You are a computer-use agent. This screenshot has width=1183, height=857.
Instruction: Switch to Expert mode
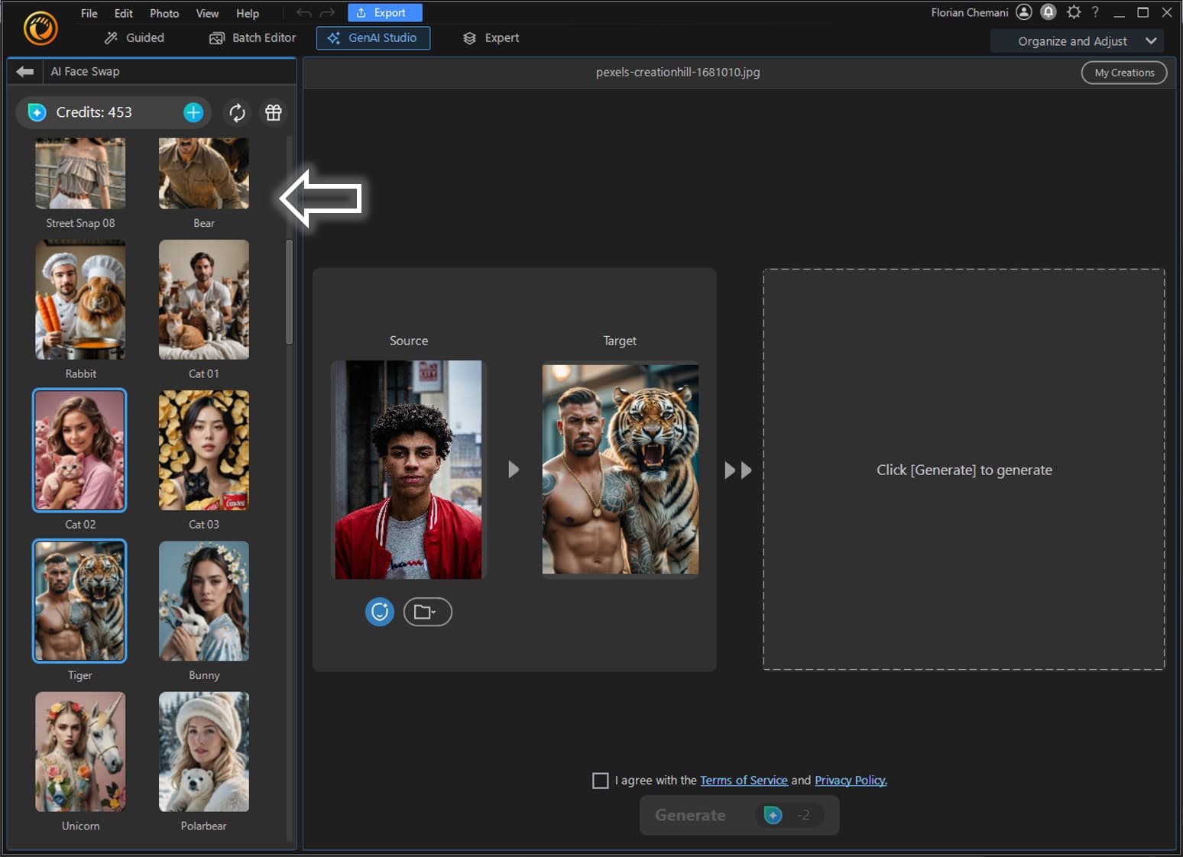click(490, 37)
